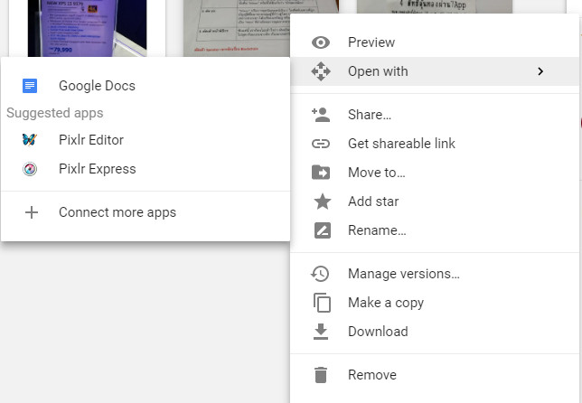
Task: Open the blue laptop price sign thumbnail
Action: coord(88,28)
